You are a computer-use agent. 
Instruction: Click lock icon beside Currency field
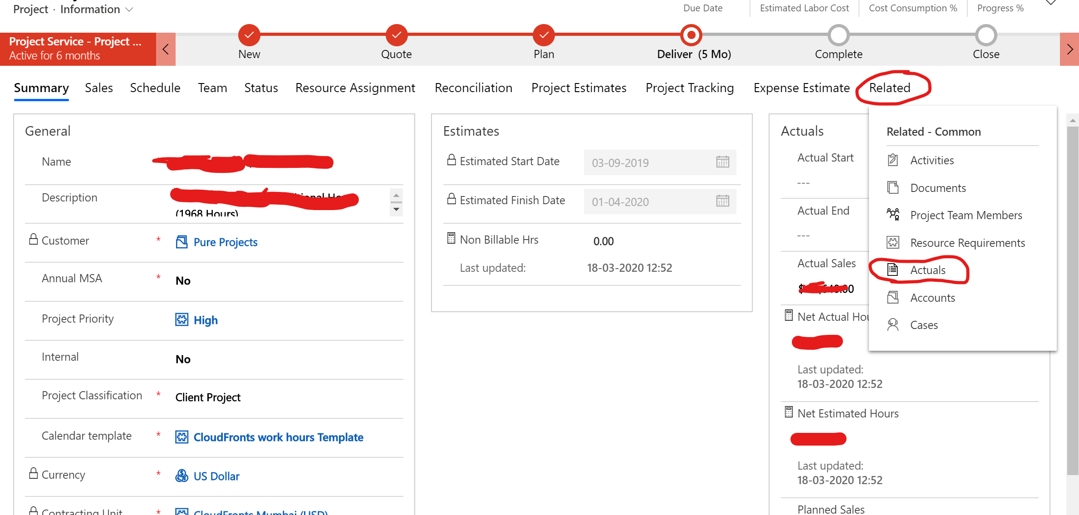33,473
